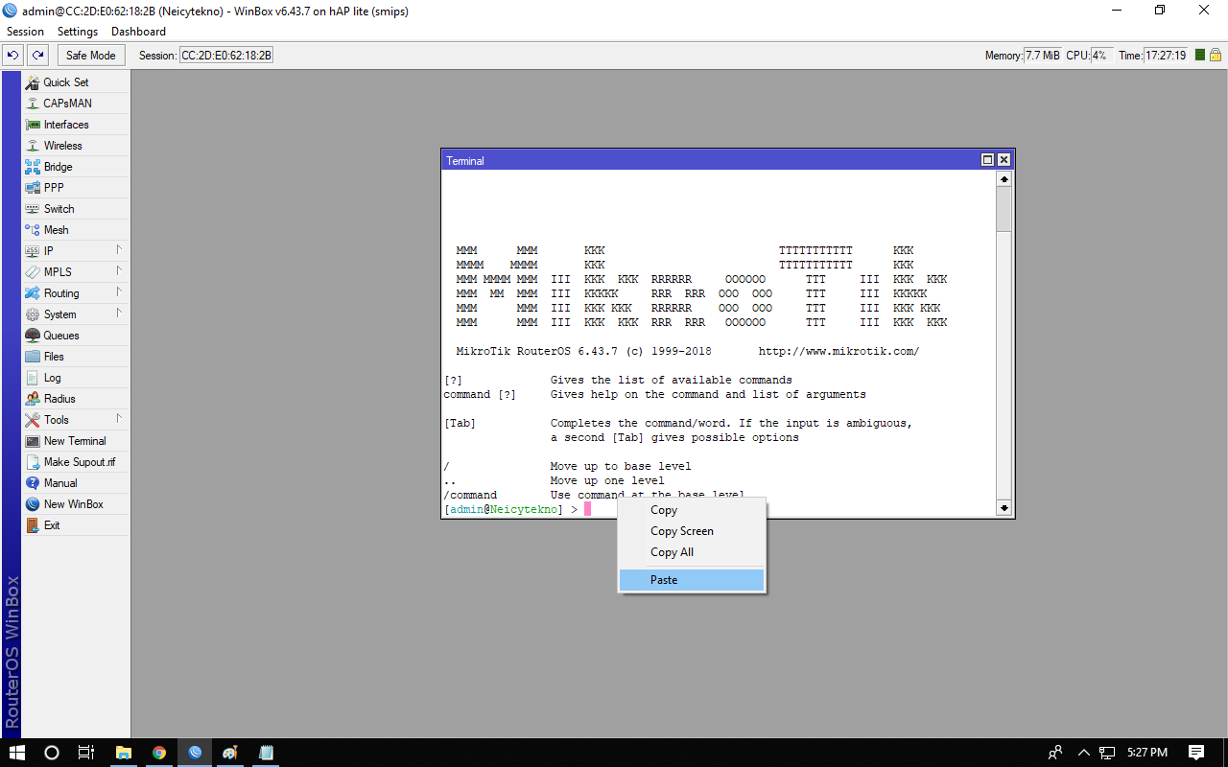Open the Session menu
This screenshot has height=767, width=1228.
[x=26, y=32]
